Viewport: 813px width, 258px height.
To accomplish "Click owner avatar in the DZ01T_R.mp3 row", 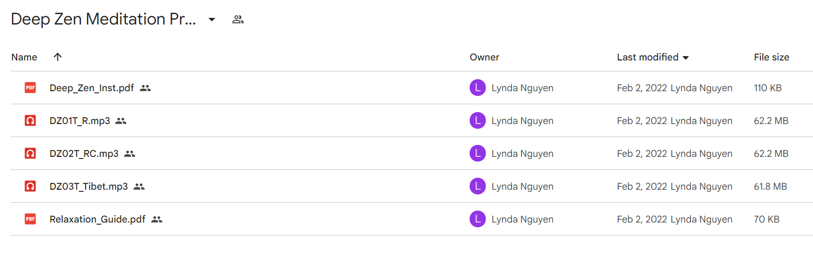I will (477, 121).
